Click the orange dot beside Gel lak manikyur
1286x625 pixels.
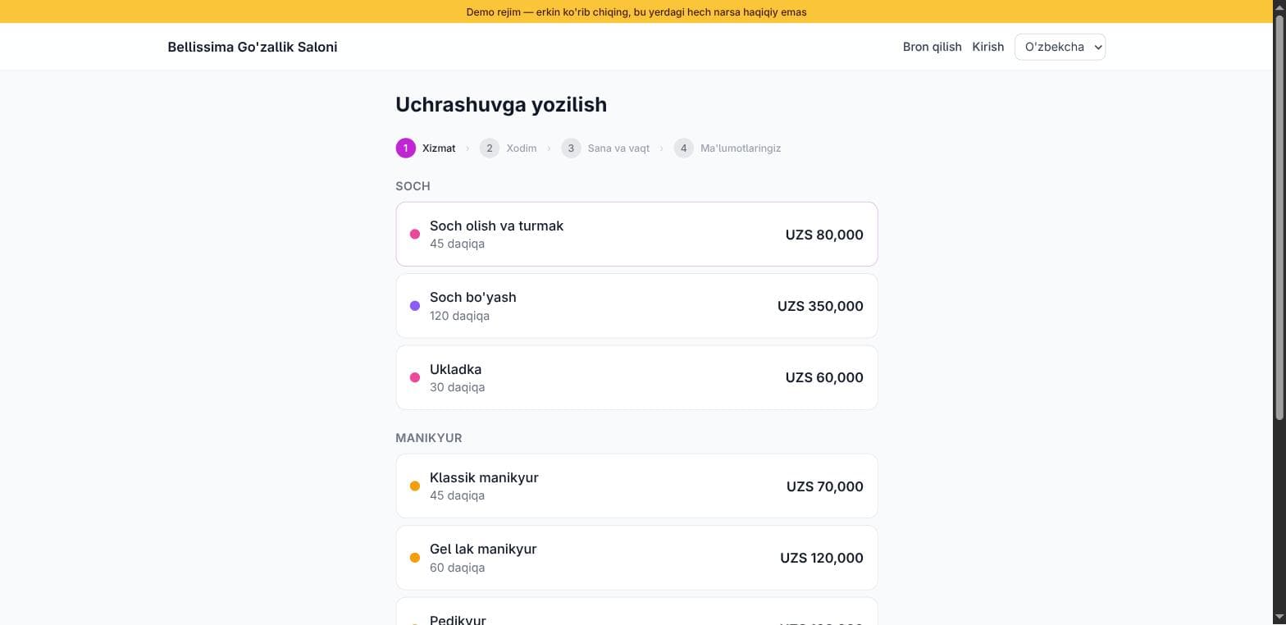[x=415, y=558]
